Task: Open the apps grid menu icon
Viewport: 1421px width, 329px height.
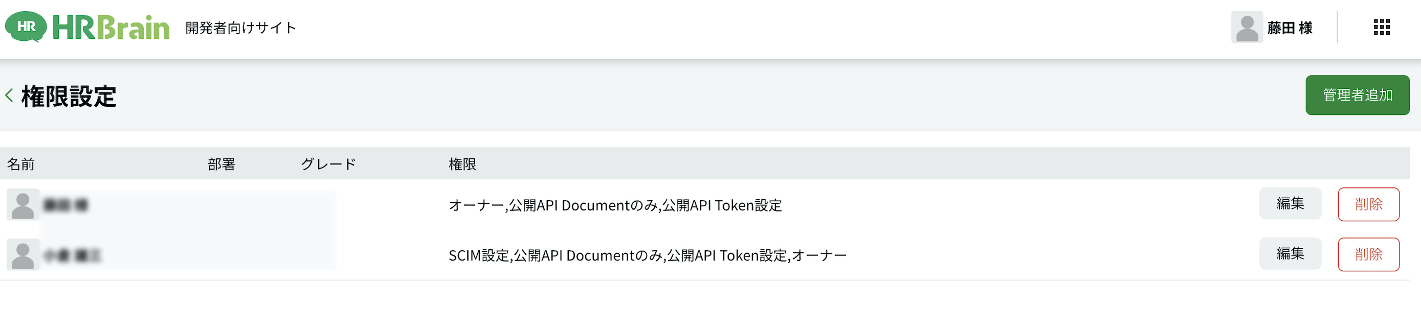Action: coord(1381,27)
